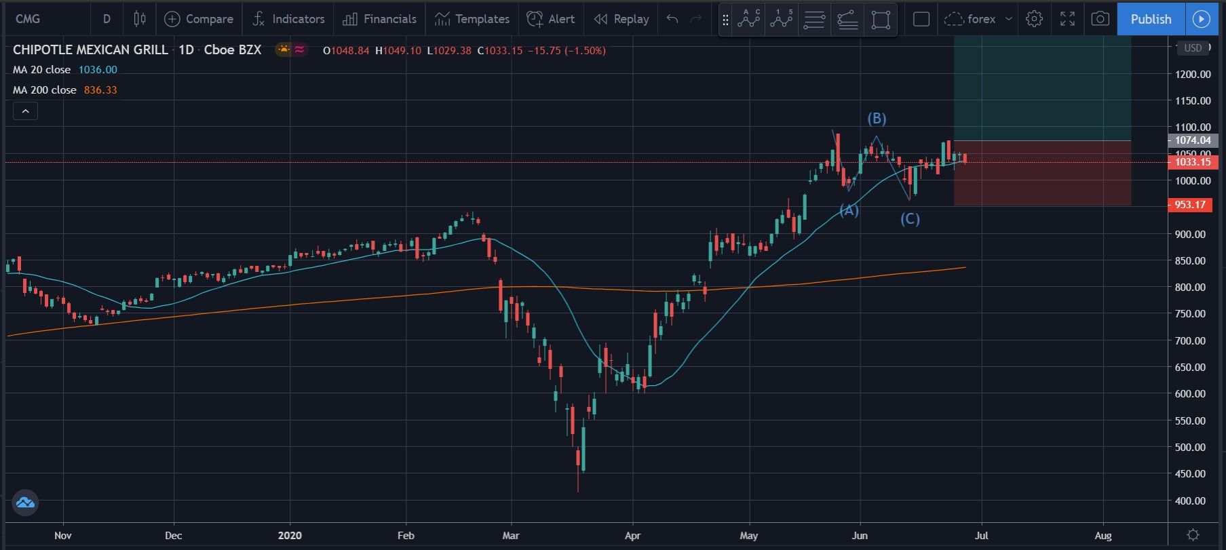Select the (A) wave label on chart
The width and height of the screenshot is (1226, 550).
849,210
